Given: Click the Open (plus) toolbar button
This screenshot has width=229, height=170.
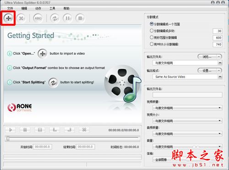Looking at the screenshot, I should point(8,18).
